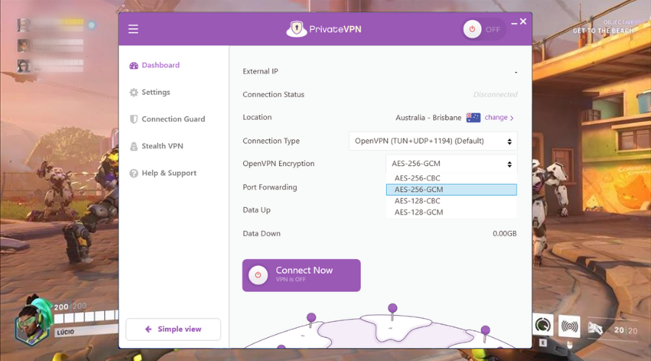Click the Australia - Brisbane location text
Image resolution: width=651 pixels, height=361 pixels.
[428, 118]
